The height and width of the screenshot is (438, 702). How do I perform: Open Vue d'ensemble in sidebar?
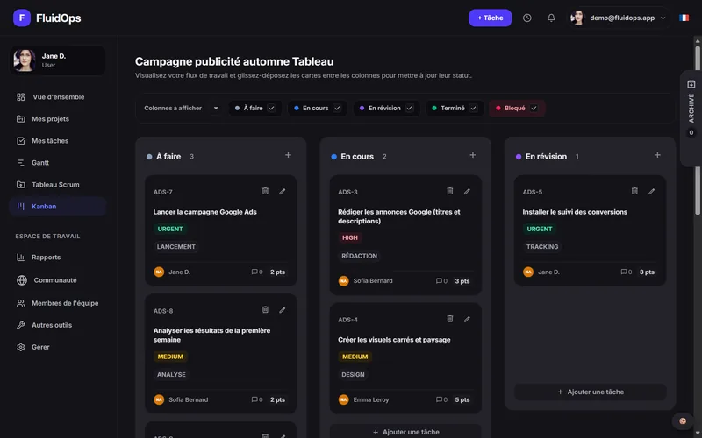(57, 97)
